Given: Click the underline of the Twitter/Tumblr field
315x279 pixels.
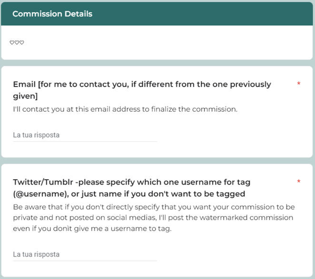Looking at the screenshot, I should point(85,260).
